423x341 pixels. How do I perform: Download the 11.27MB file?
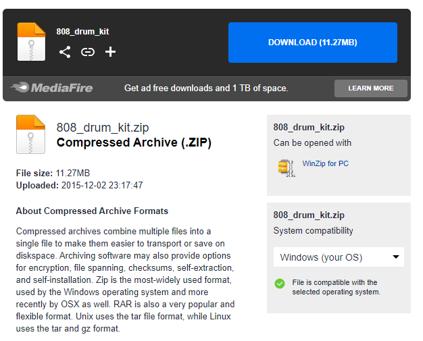pyautogui.click(x=313, y=43)
